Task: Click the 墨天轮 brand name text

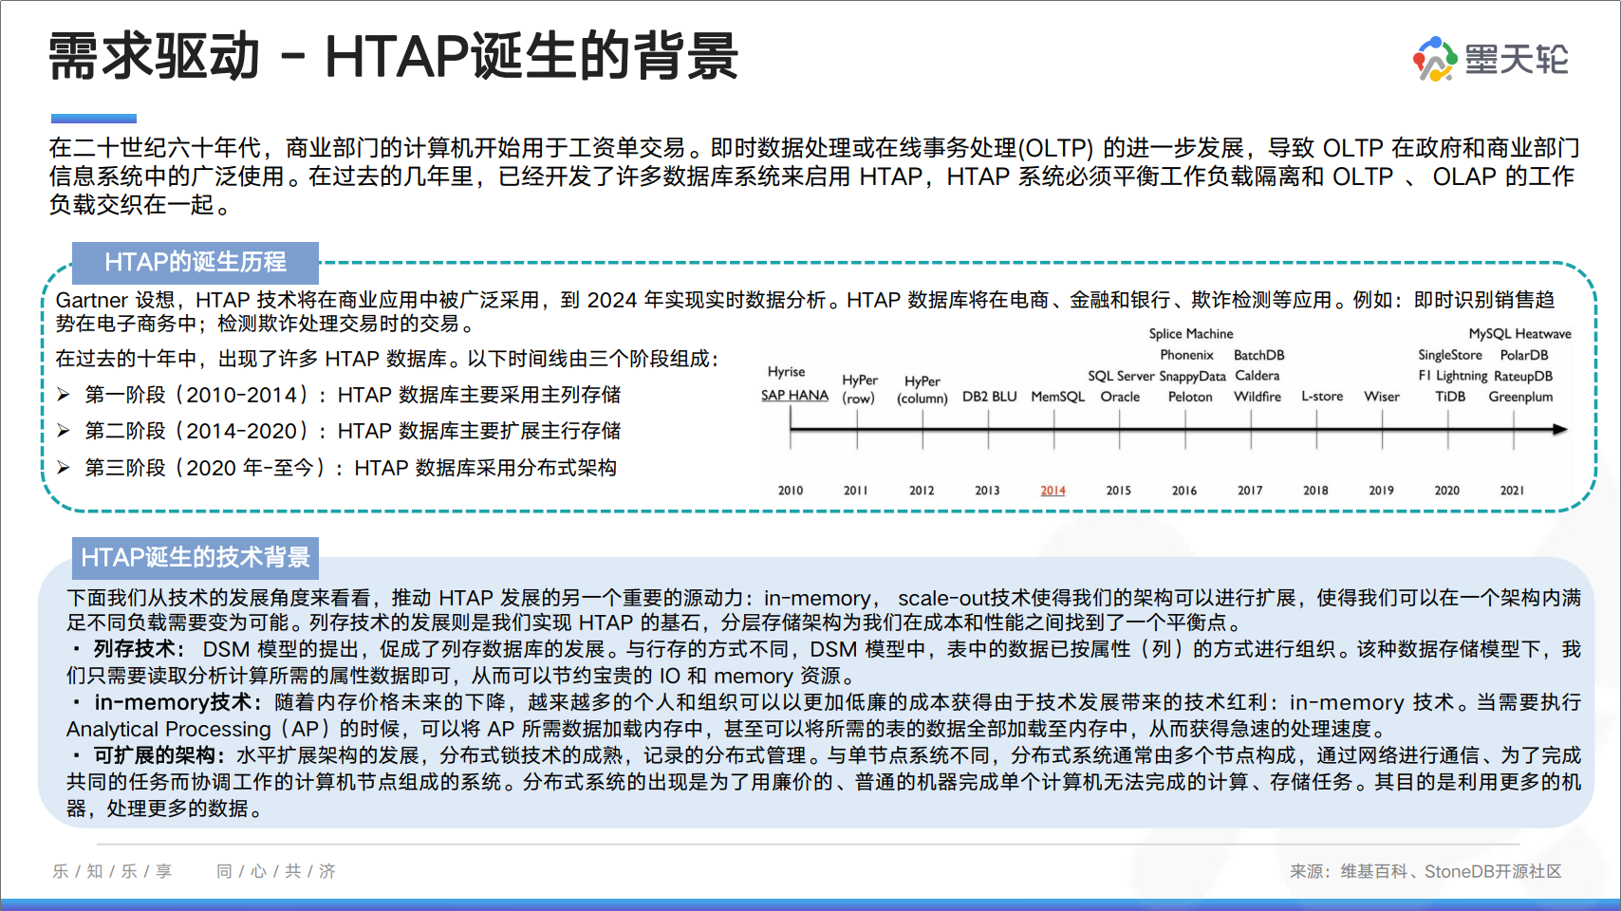Action: 1517,60
